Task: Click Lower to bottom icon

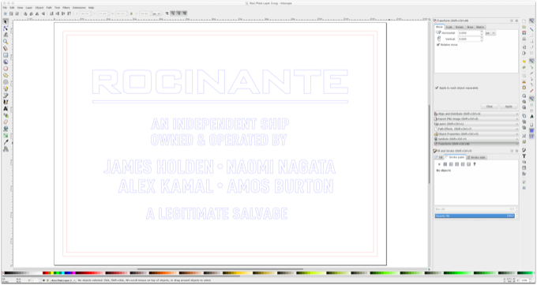Action: (x=51, y=13)
